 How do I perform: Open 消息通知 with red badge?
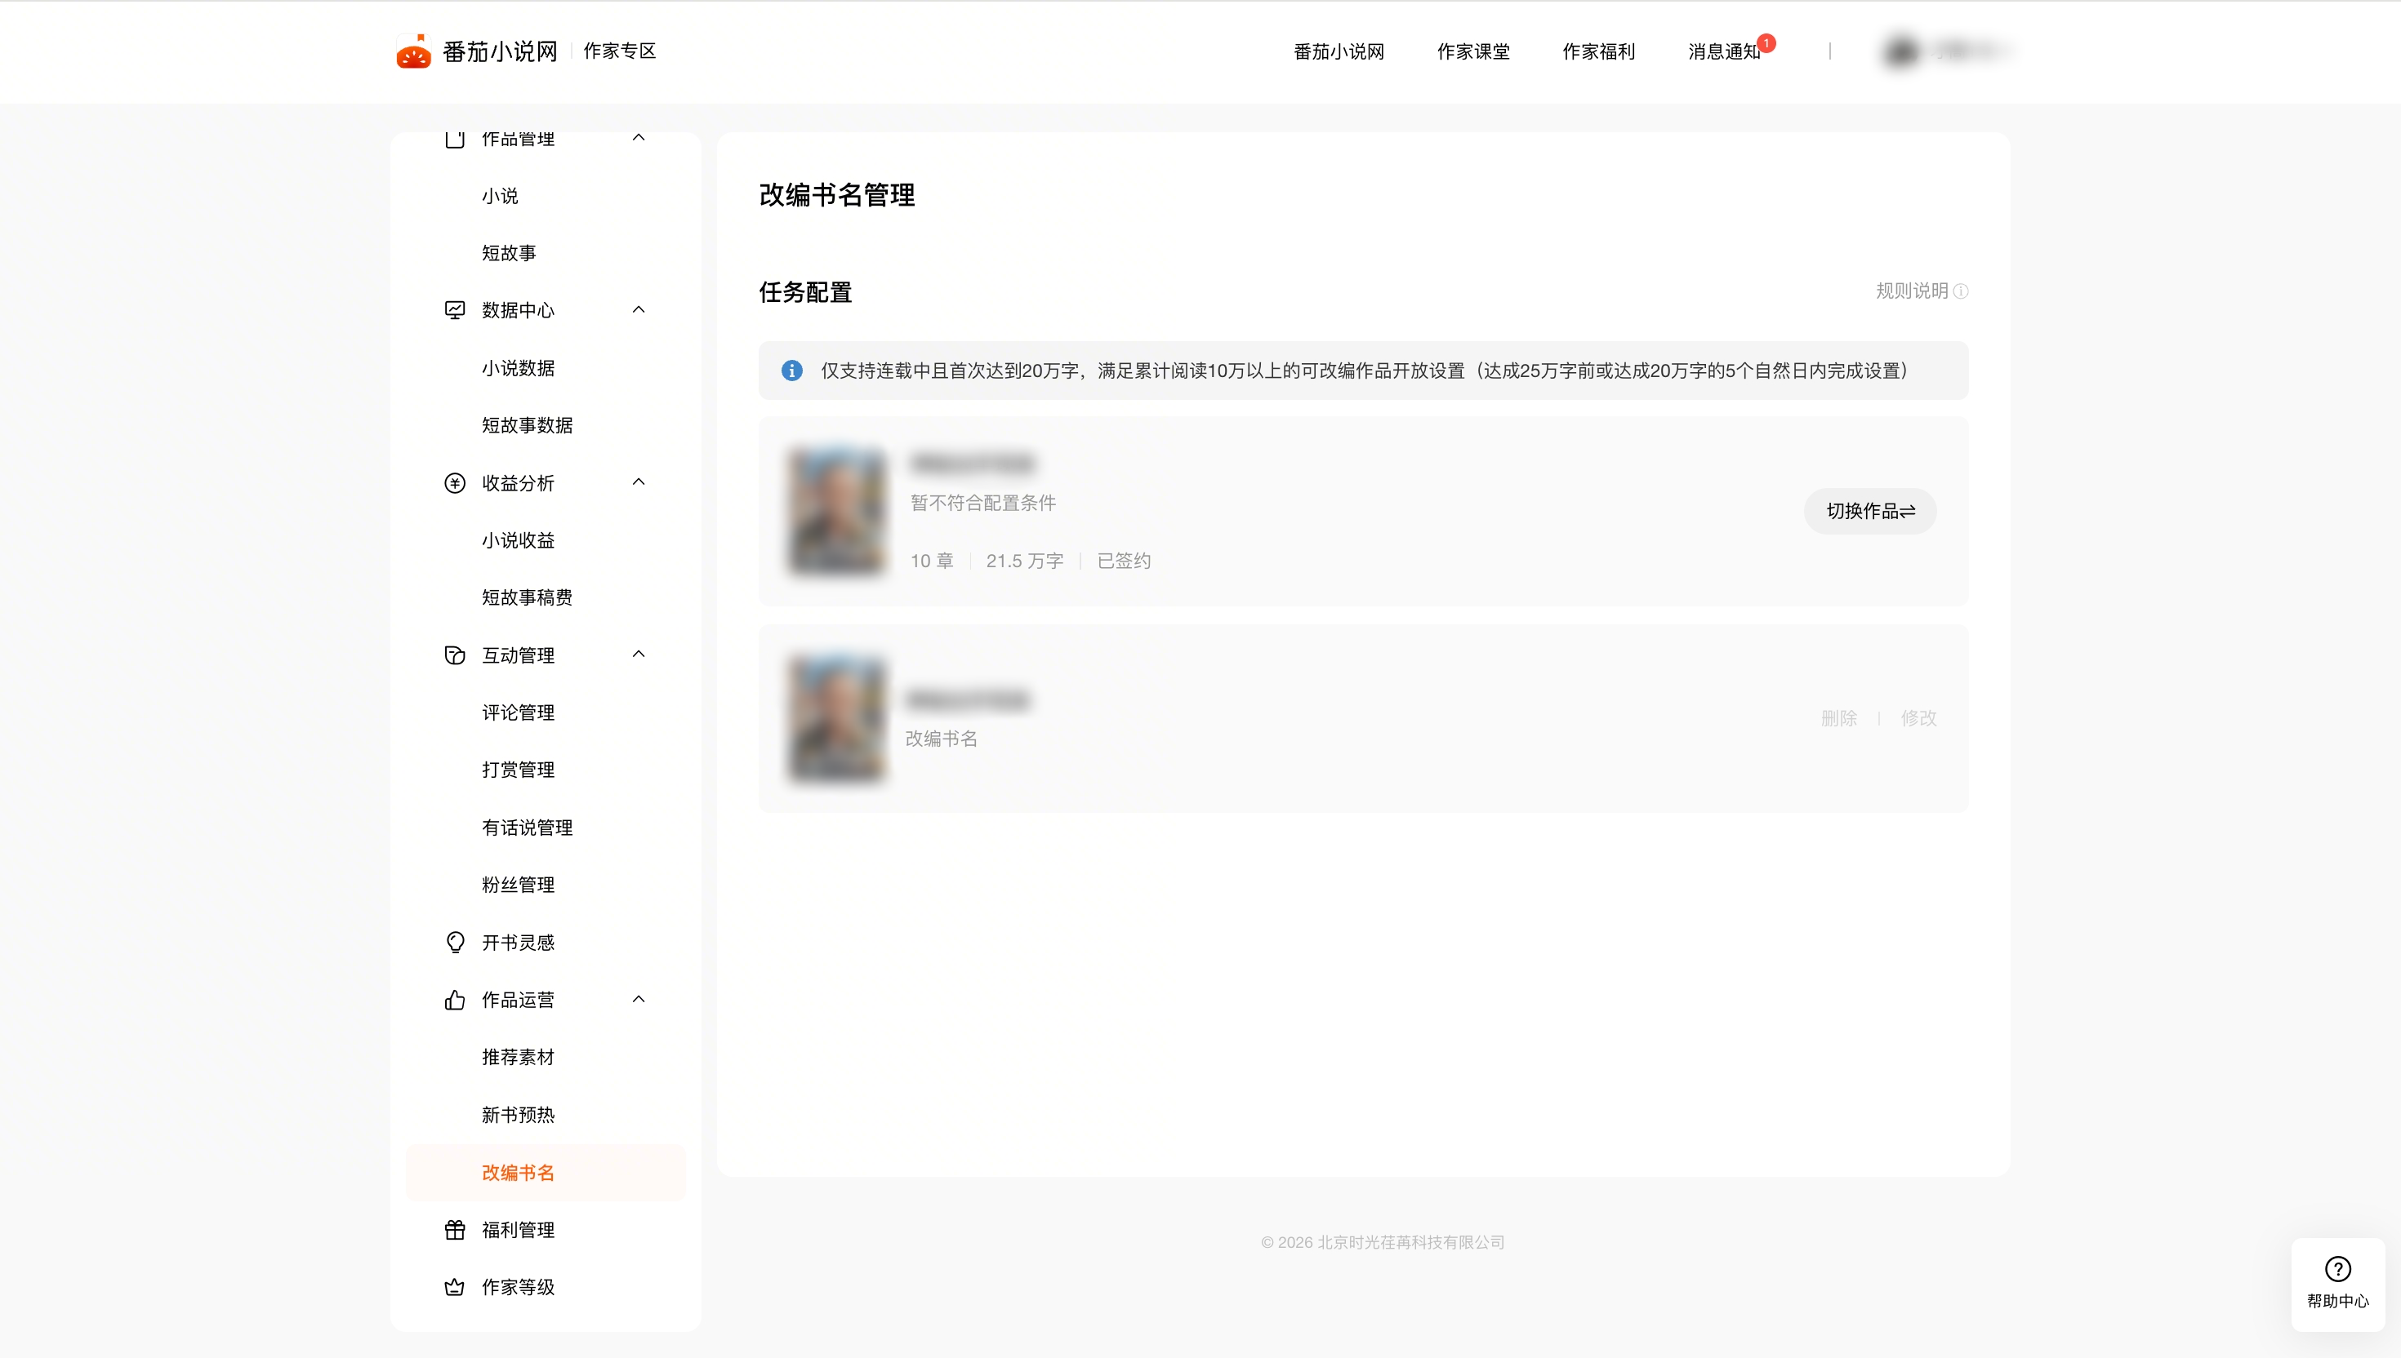click(x=1723, y=51)
